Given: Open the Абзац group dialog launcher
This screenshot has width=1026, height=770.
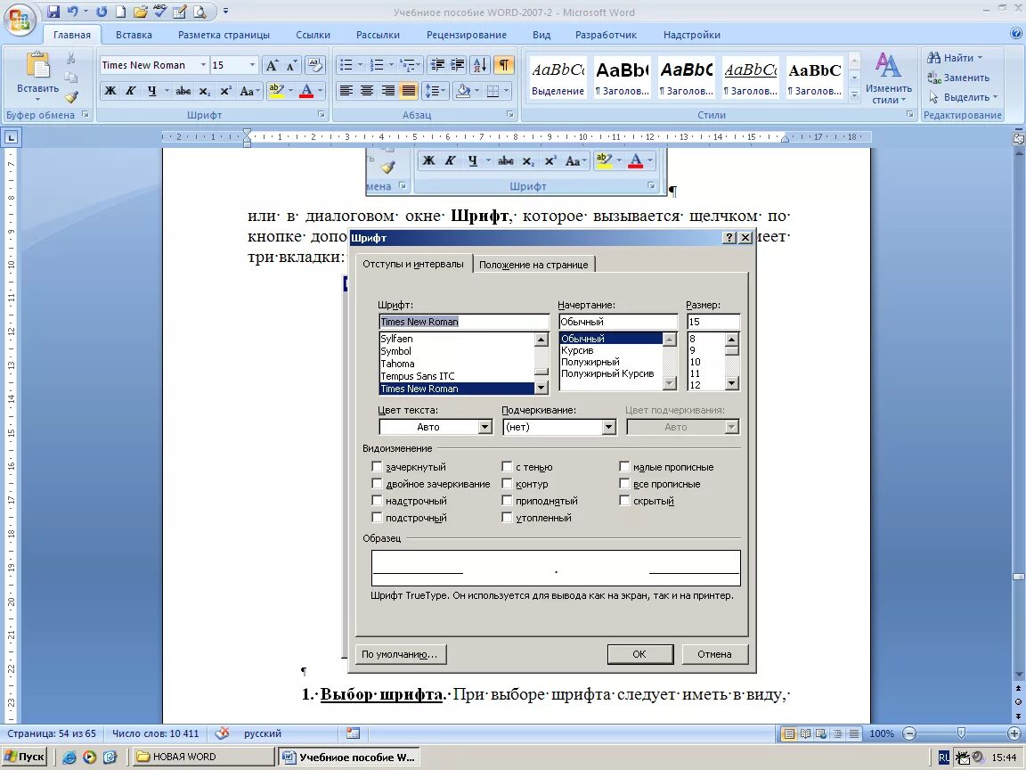Looking at the screenshot, I should coord(509,115).
